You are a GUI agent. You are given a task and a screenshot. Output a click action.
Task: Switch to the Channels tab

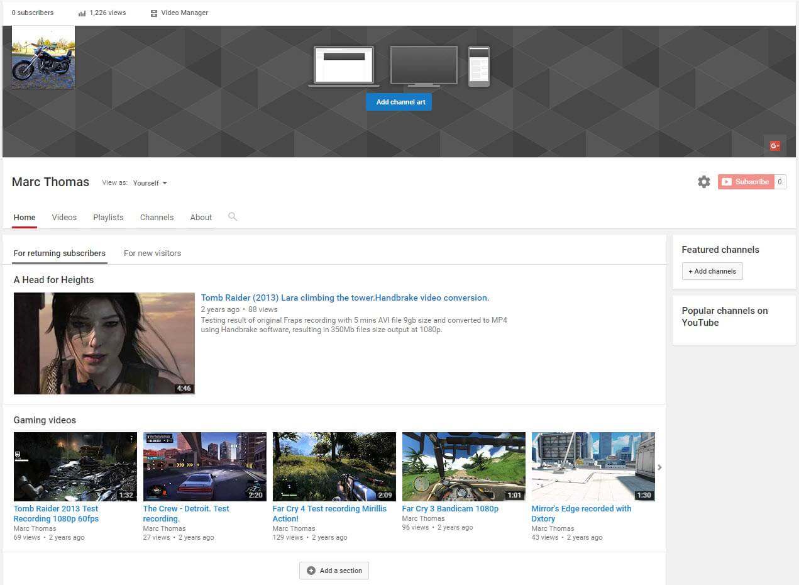pyautogui.click(x=157, y=217)
